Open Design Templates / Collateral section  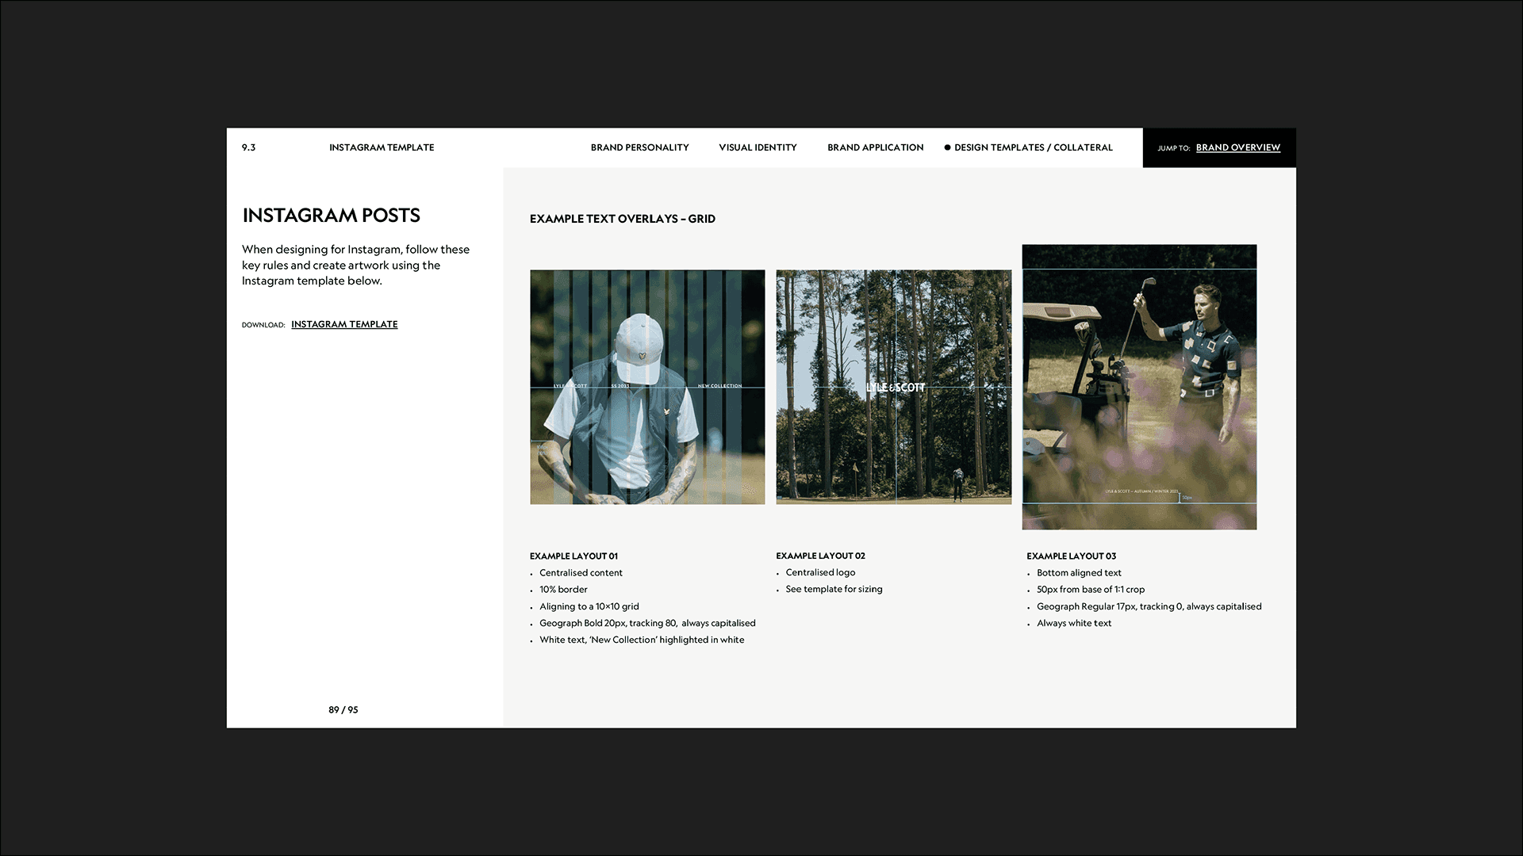1033,147
